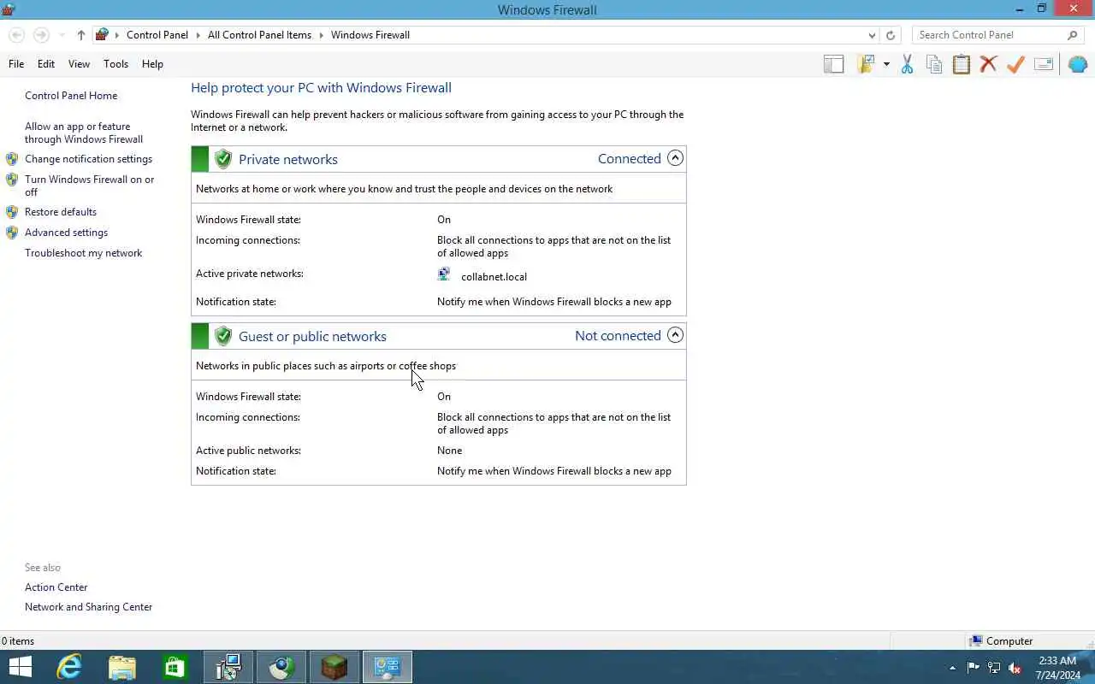
Task: Click the scissors Cut toolbar icon
Action: pos(907,64)
